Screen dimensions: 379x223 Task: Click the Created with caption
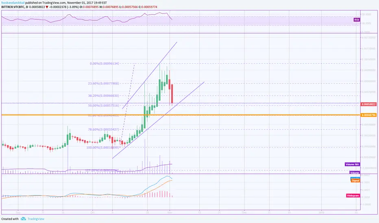click(x=10, y=219)
